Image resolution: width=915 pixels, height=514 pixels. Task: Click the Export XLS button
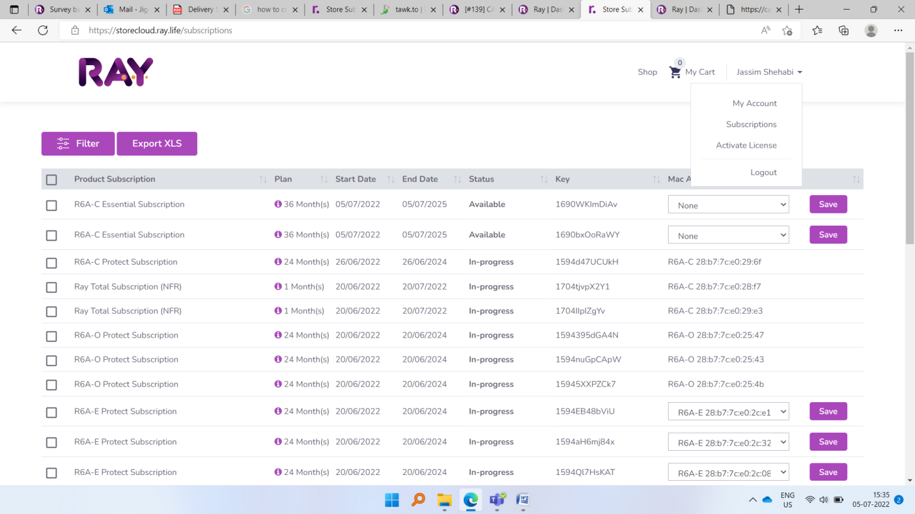(157, 144)
